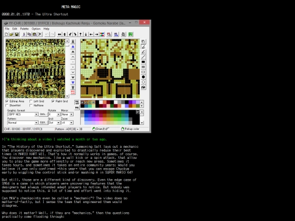The height and width of the screenshot is (221, 295).
Task: Click the Open file folder icon
Action: point(11,34)
